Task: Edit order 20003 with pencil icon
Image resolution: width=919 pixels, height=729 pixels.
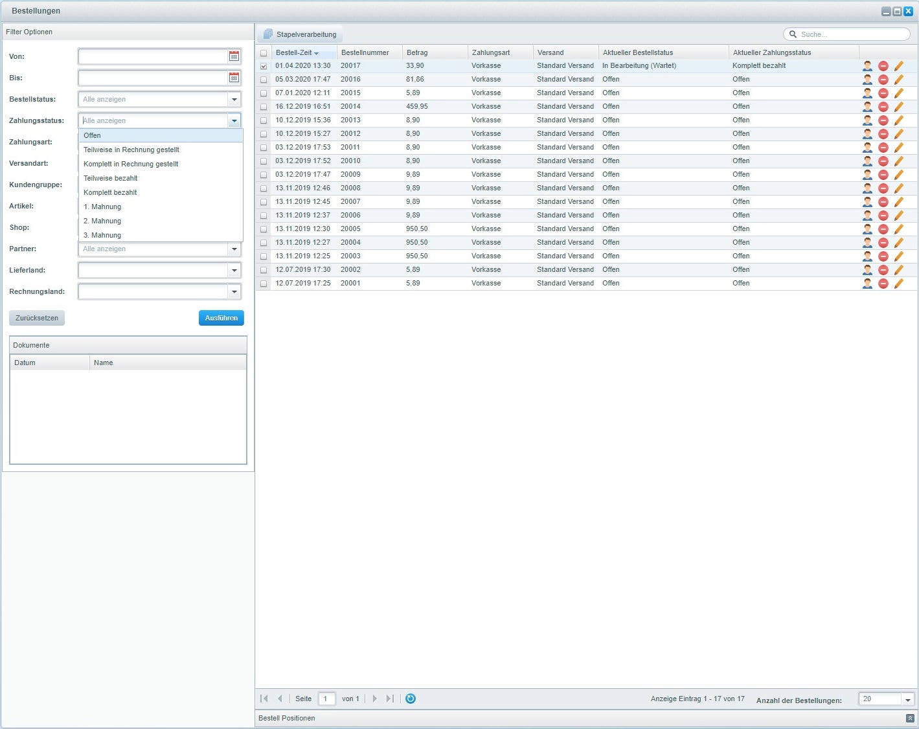Action: (x=898, y=256)
